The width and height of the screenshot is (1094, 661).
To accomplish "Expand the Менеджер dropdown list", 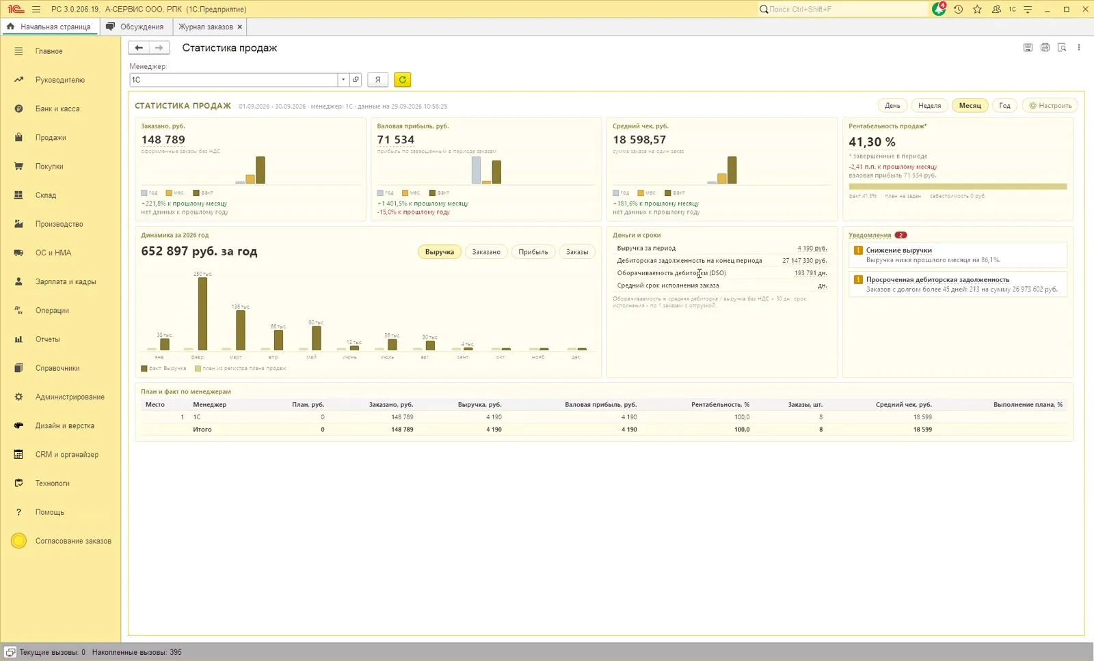I will pos(343,80).
